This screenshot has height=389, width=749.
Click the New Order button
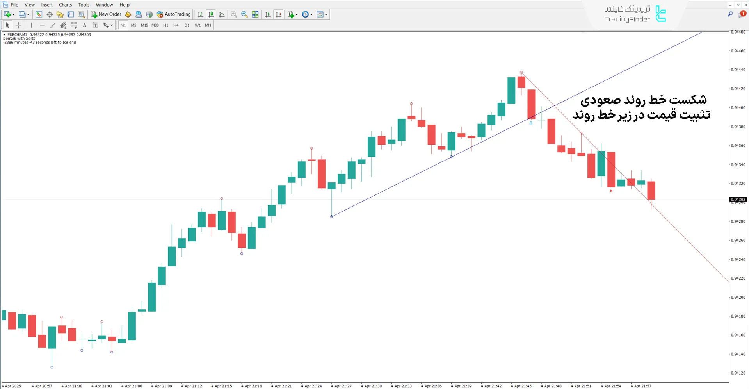106,14
